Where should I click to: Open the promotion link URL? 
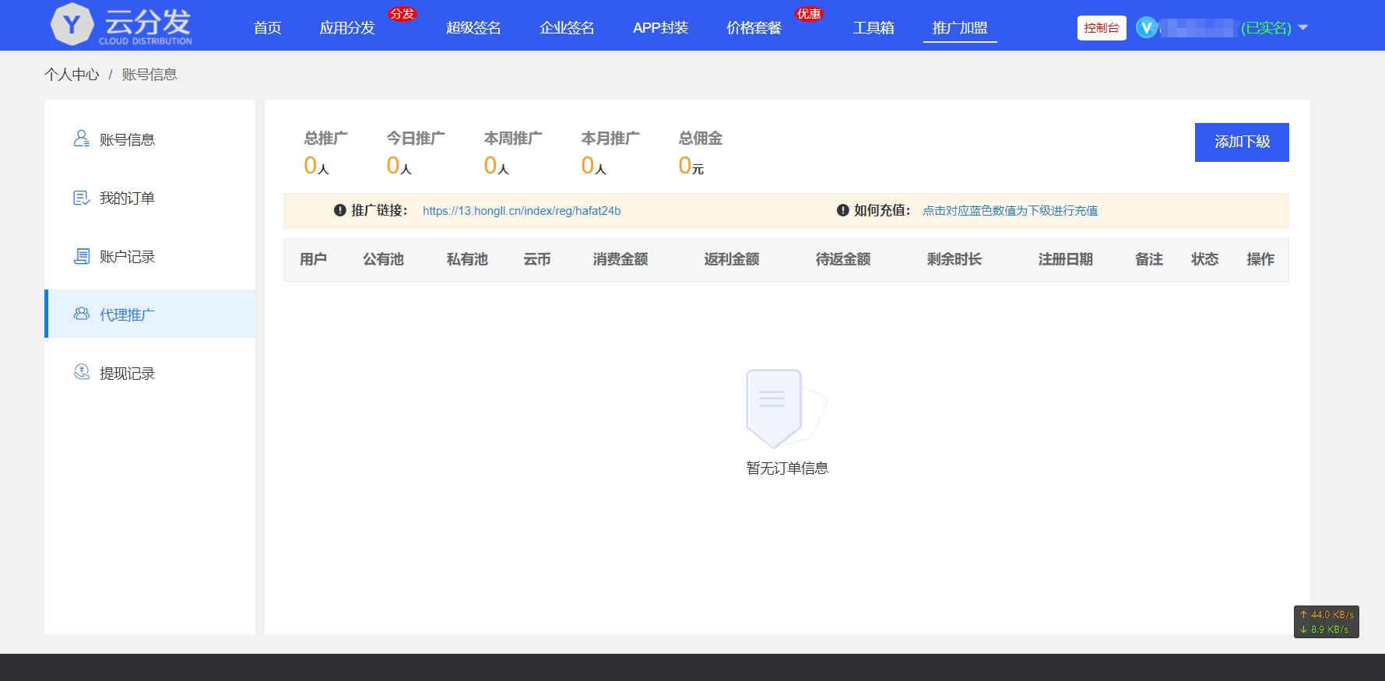coord(522,211)
